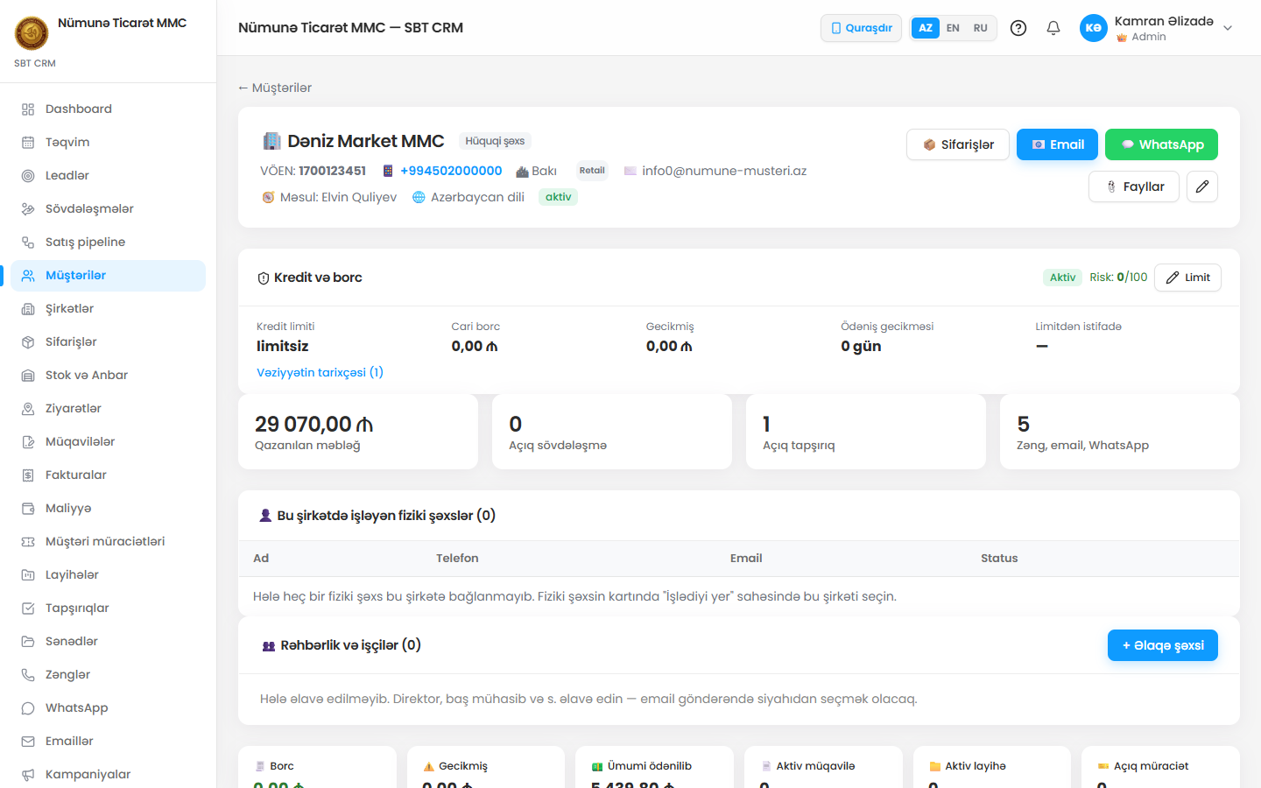This screenshot has height=788, width=1261.
Task: Click the Sifarişlər box icon in sidebar
Action: pyautogui.click(x=28, y=342)
